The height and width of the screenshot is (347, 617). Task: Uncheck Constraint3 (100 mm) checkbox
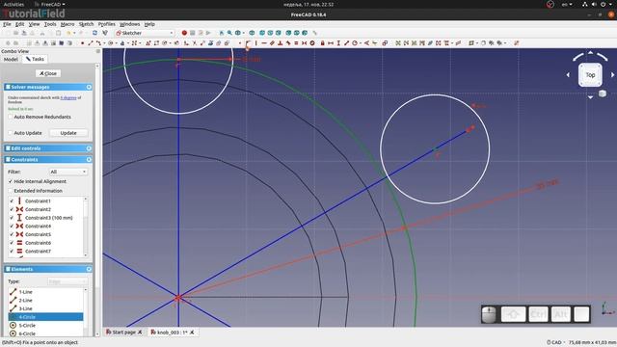pos(12,218)
